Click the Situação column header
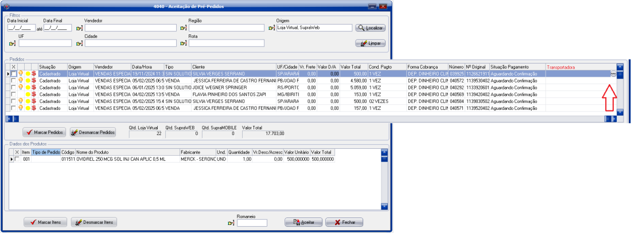631x233 pixels. 52,67
